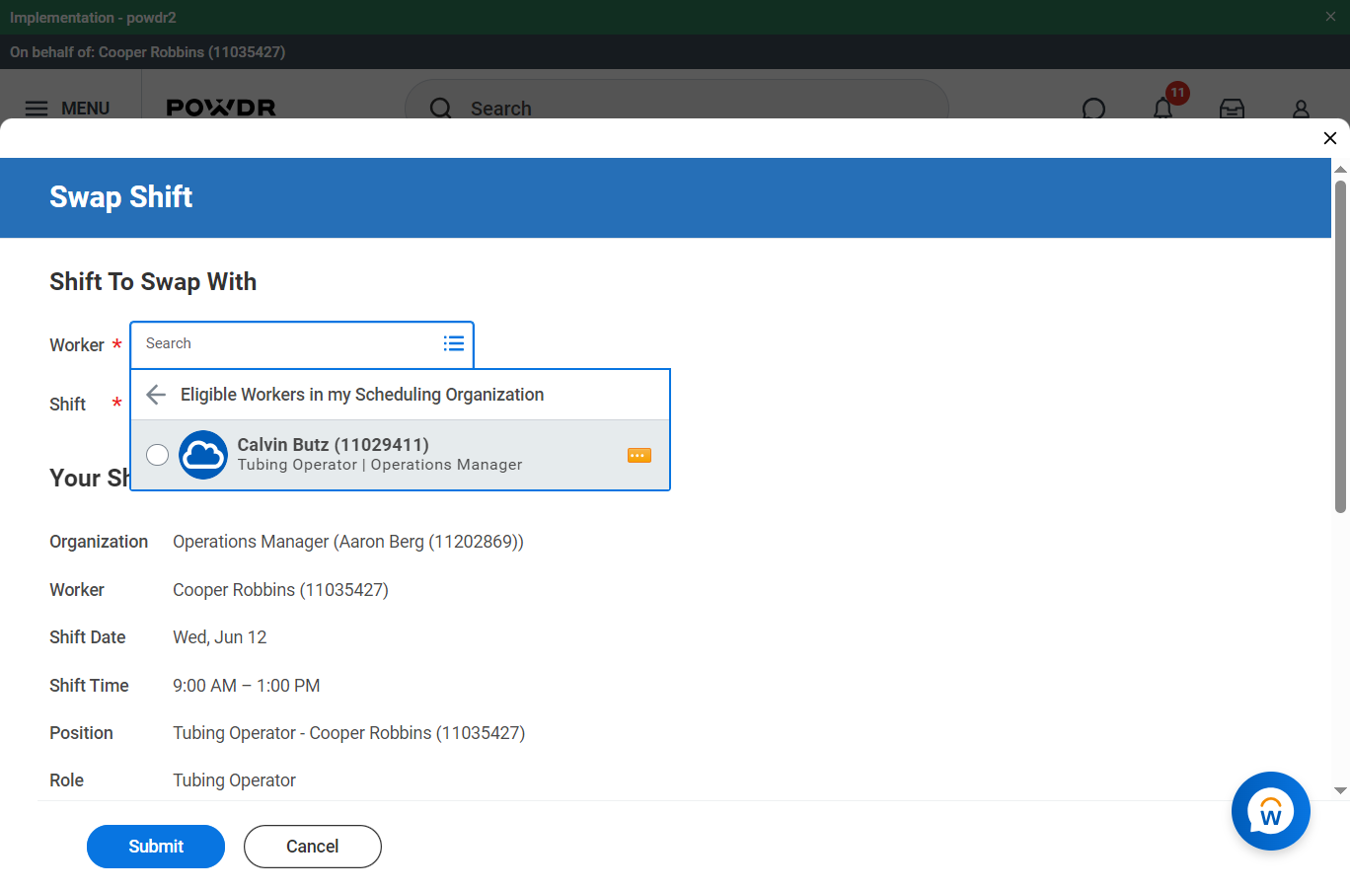Click 'Operations Manager (Aaron Berg (11202869))' value
Image resolution: width=1350 pixels, height=890 pixels.
(x=348, y=542)
